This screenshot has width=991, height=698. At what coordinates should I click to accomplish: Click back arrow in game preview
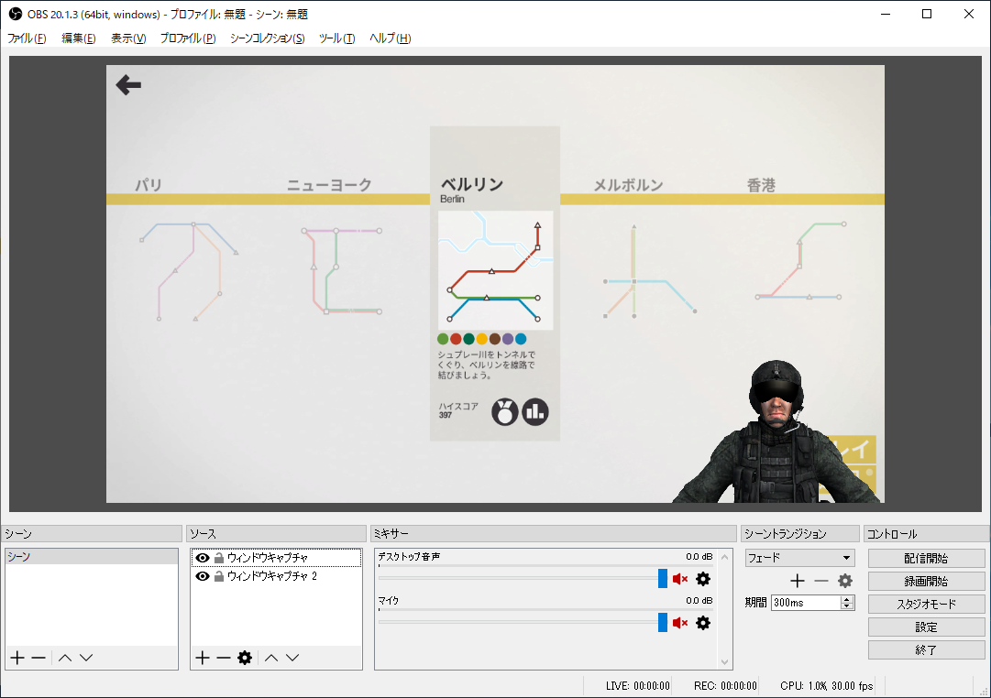tap(128, 84)
